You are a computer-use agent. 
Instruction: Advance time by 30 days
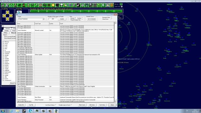pos(118,11)
